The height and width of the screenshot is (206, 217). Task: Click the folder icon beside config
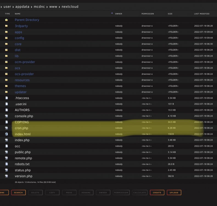tap(6, 38)
